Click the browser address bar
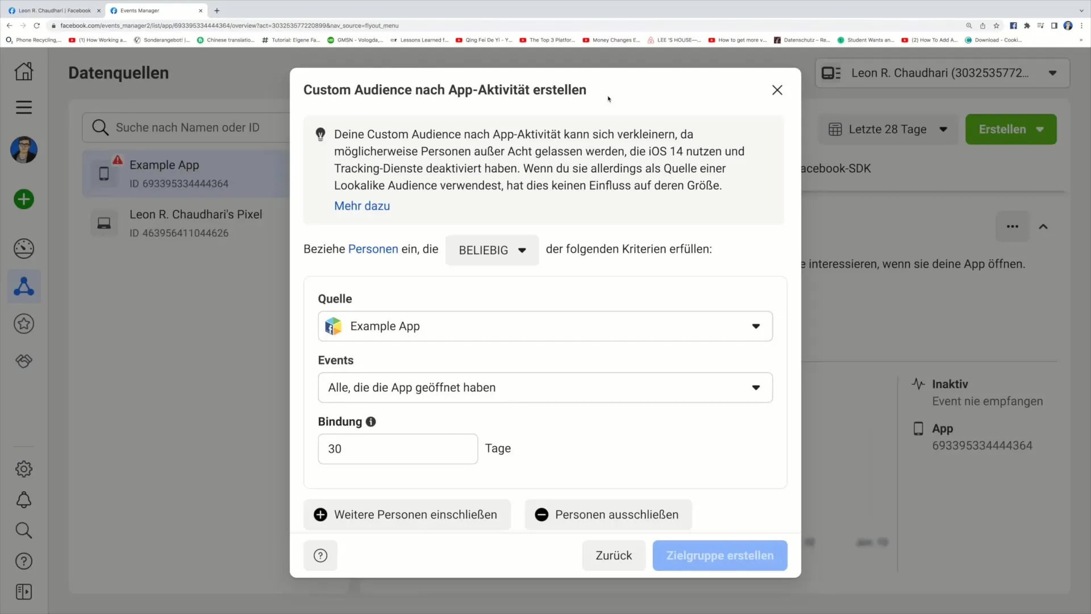 [506, 26]
